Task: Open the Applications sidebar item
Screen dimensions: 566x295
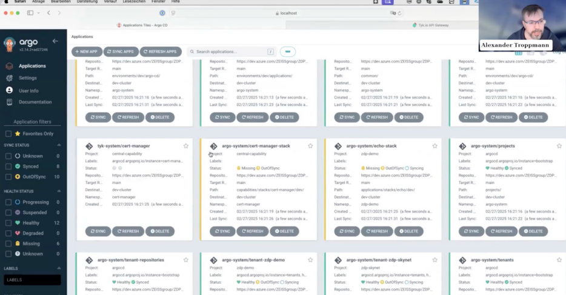Action: click(x=32, y=66)
